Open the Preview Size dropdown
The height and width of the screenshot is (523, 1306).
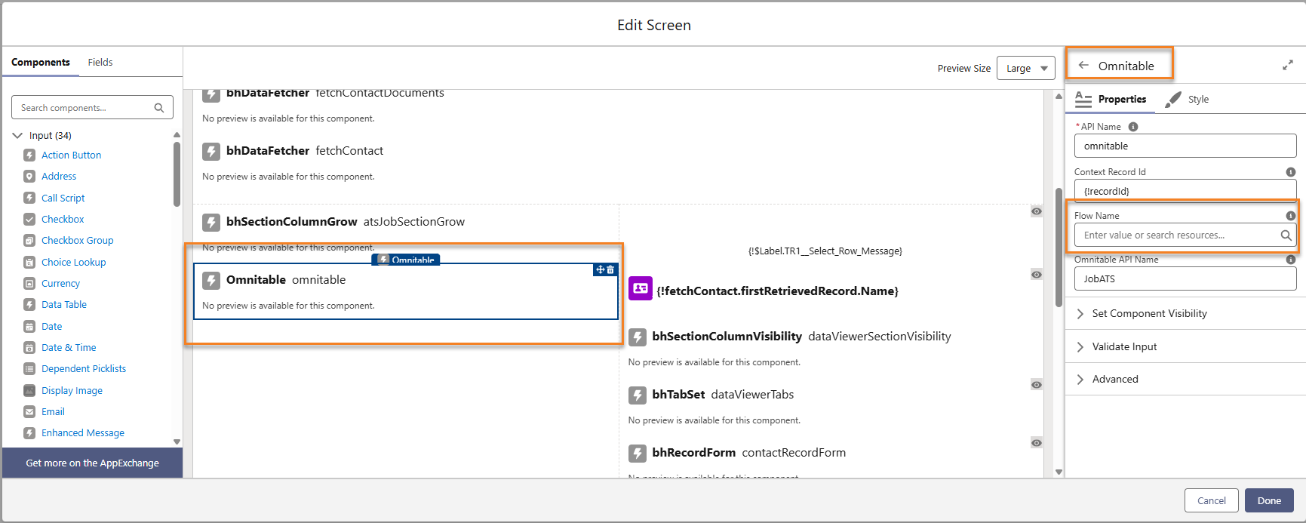point(1025,68)
